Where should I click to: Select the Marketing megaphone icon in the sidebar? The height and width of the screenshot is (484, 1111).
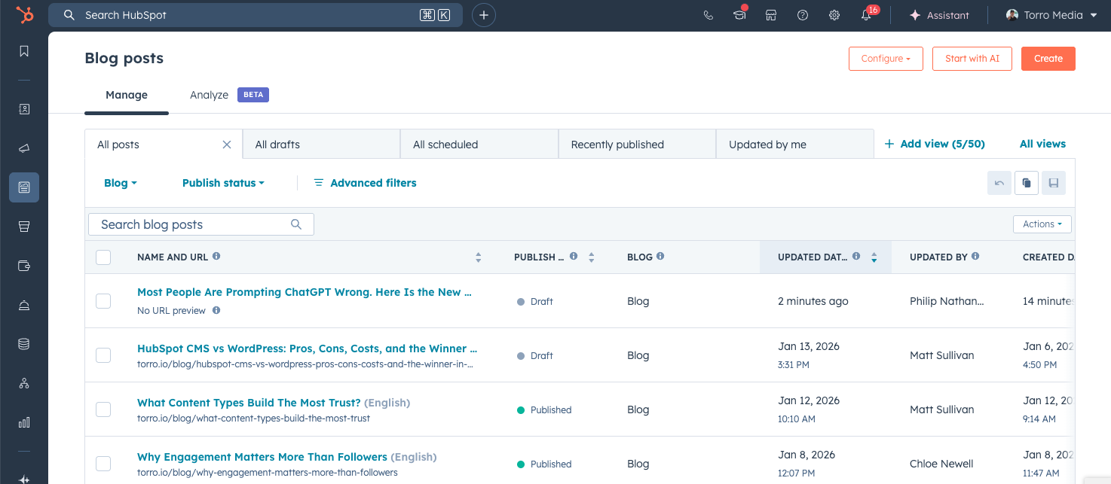point(23,148)
